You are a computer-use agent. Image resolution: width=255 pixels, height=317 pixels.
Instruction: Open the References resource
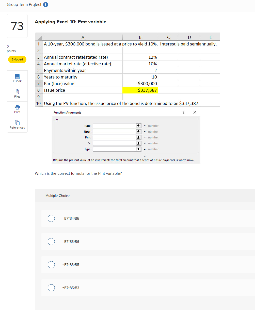coord(17,124)
